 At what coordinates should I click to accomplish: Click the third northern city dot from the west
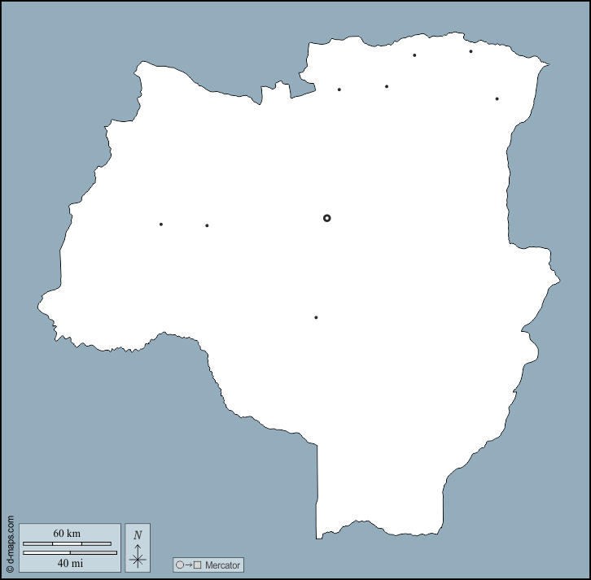click(x=414, y=55)
